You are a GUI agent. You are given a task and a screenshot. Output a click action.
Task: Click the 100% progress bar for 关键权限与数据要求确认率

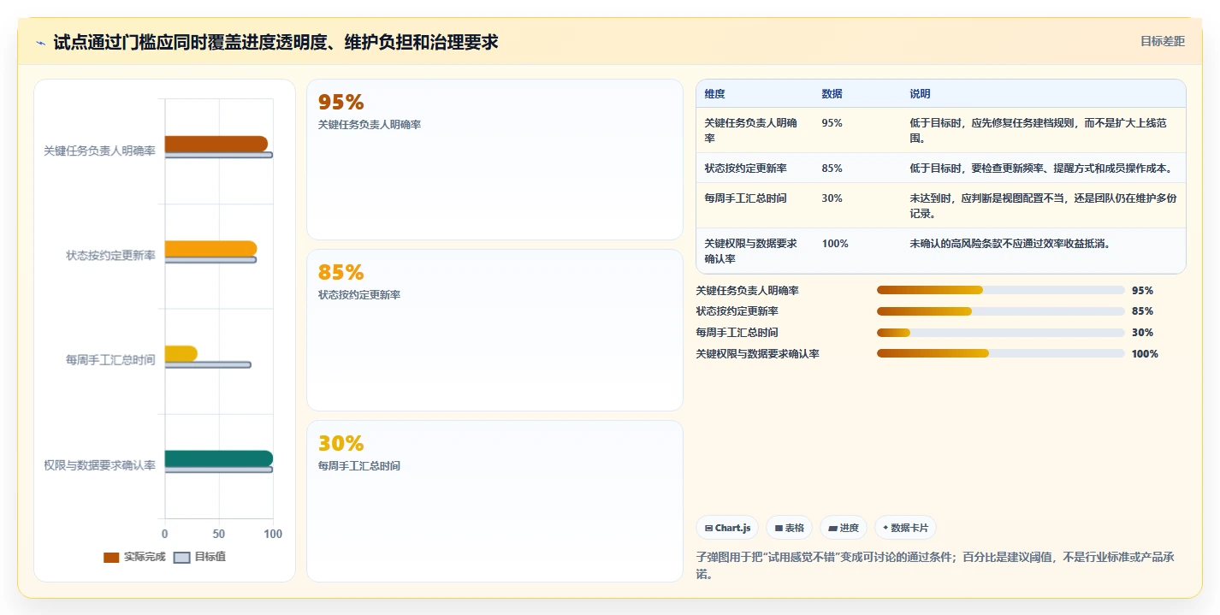1001,353
